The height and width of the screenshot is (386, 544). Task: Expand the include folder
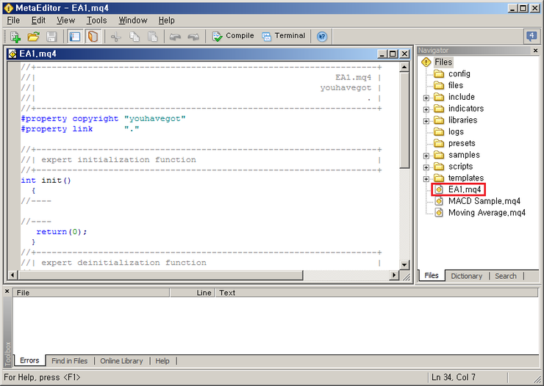pyautogui.click(x=426, y=98)
